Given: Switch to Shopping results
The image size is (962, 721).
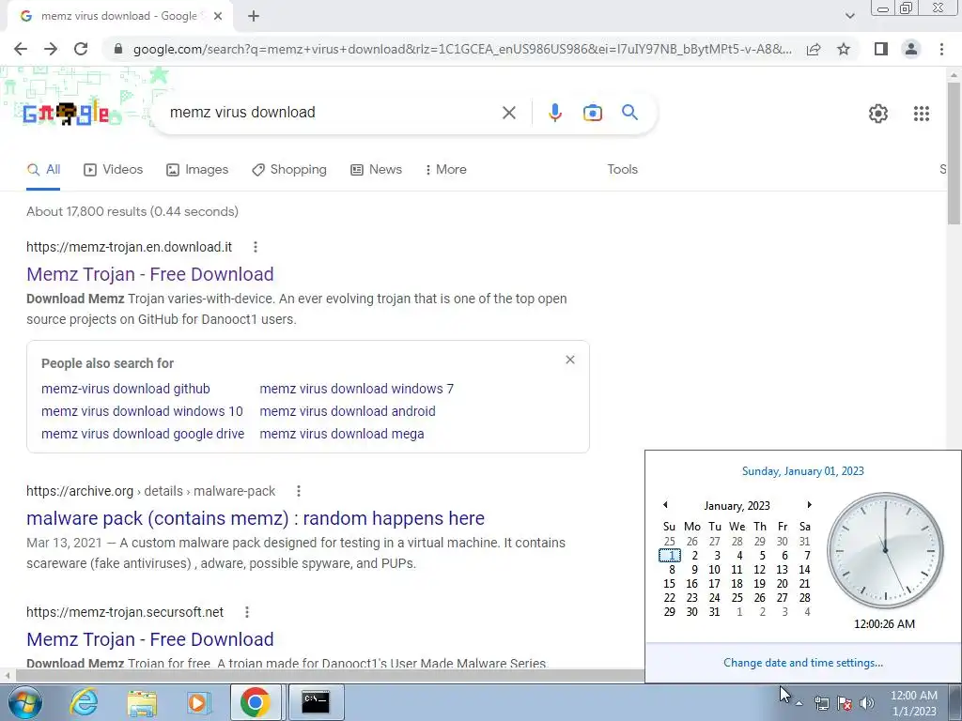Looking at the screenshot, I should (x=289, y=170).
